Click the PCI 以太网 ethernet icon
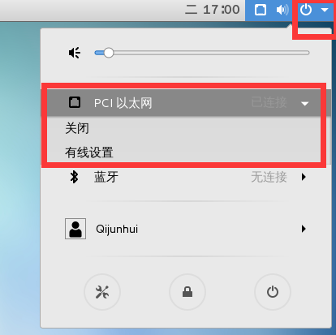336x335 pixels. tap(75, 102)
